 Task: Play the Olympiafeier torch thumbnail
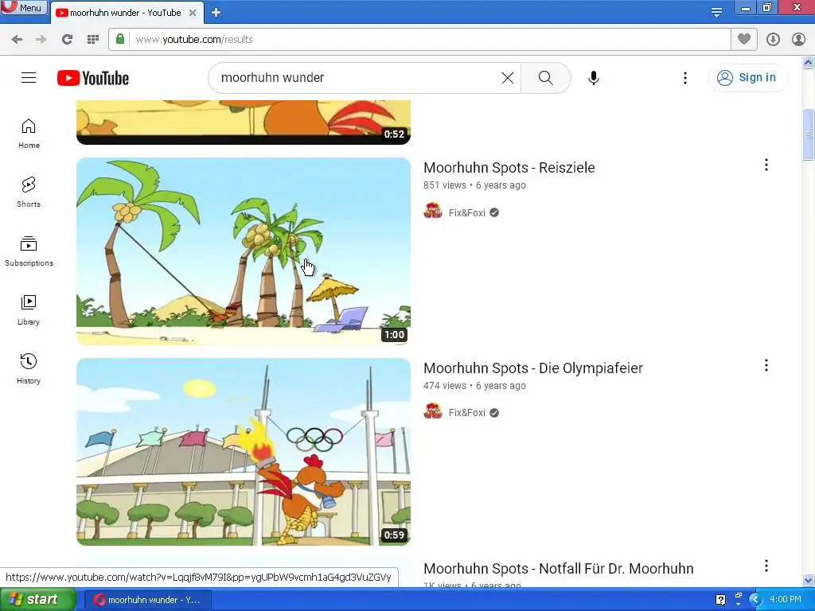point(244,452)
